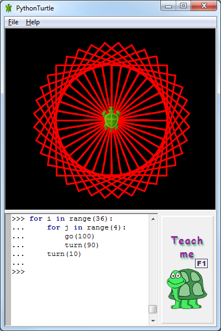The image size is (221, 331).
Task: Open the Help menu
Action: [33, 22]
